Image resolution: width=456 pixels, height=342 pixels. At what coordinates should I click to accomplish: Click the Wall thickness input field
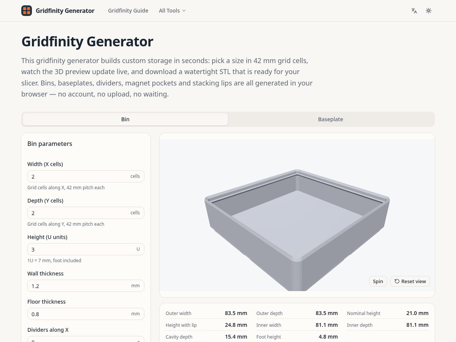pos(86,286)
